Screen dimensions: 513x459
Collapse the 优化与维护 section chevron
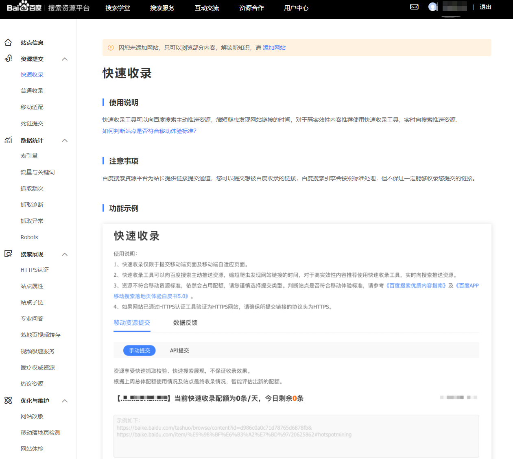[65, 401]
